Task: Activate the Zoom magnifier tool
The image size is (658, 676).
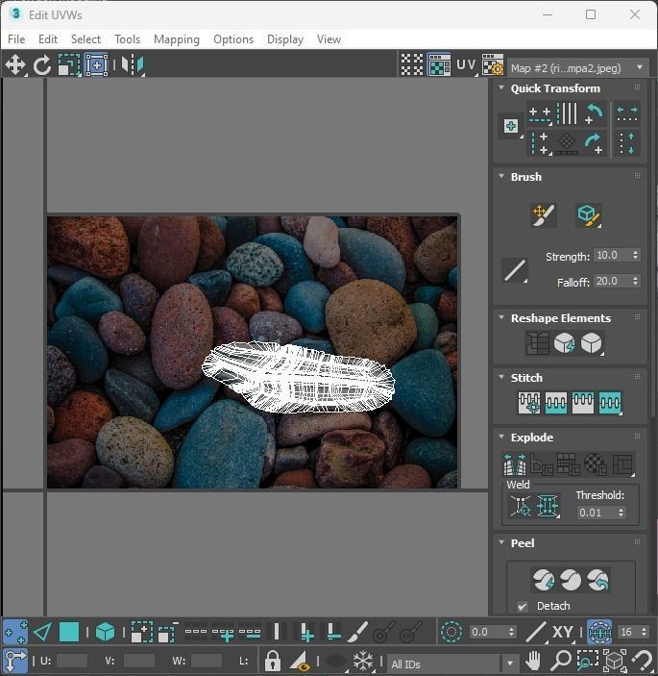Action: click(561, 661)
